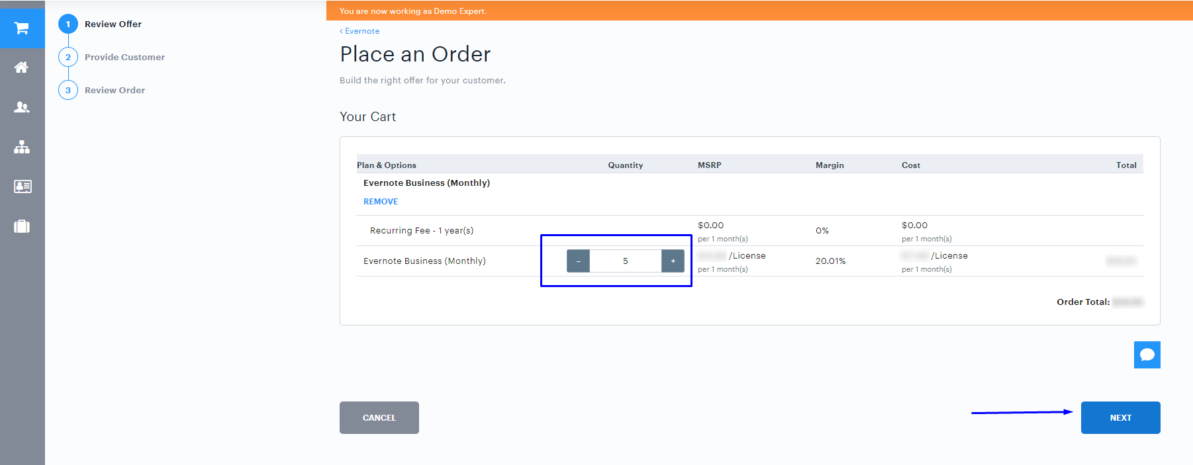Image resolution: width=1193 pixels, height=465 pixels.
Task: Click the Quantity column header
Action: 626,165
